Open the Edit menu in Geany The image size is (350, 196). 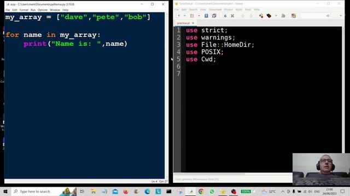[x=184, y=10]
